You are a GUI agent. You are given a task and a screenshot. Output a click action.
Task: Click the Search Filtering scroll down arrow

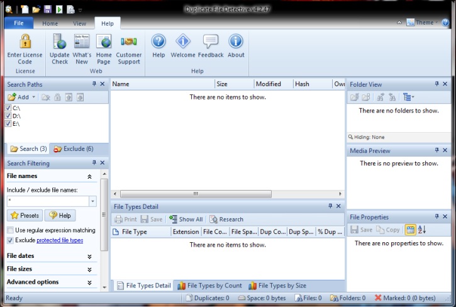(x=104, y=287)
